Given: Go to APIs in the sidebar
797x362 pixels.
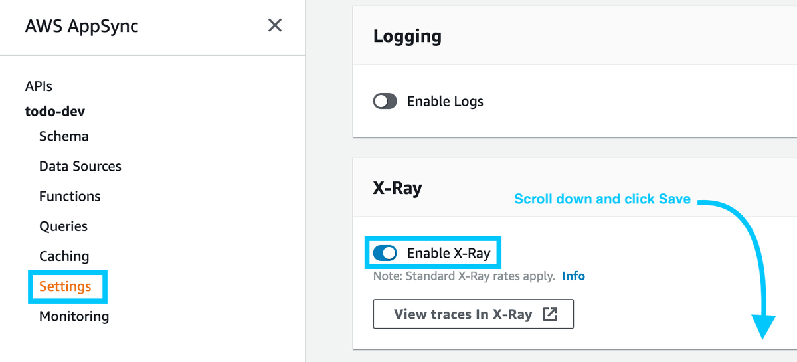Looking at the screenshot, I should 39,86.
